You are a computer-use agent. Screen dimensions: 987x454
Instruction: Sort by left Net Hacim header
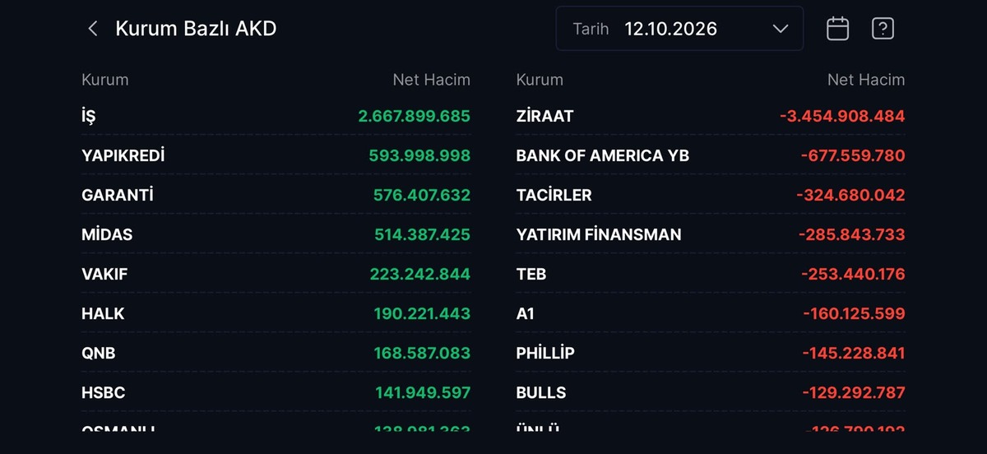(x=431, y=80)
